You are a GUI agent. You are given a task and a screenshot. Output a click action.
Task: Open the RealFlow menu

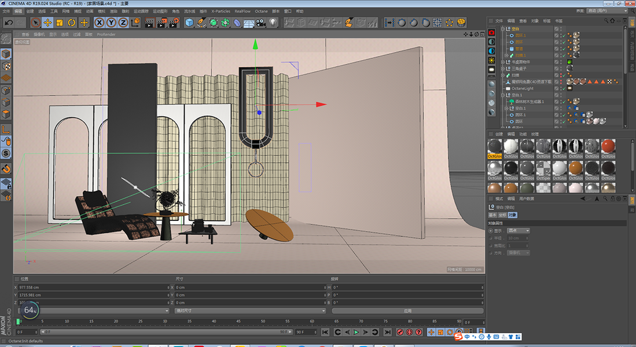(x=242, y=12)
